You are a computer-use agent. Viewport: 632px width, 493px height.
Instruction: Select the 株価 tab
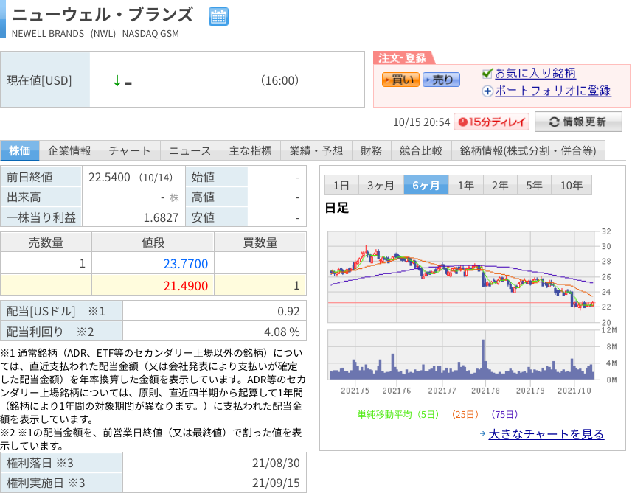pyautogui.click(x=20, y=150)
